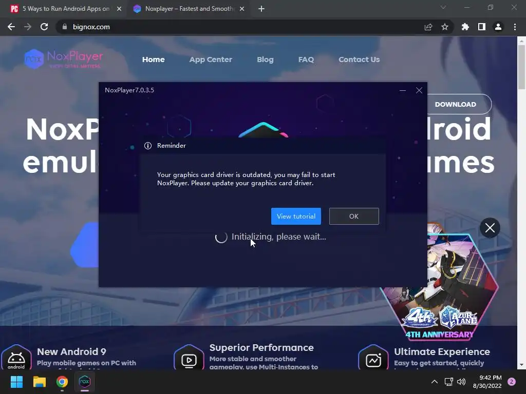Bookmark this page with the star icon
This screenshot has width=526, height=394.
coord(445,27)
